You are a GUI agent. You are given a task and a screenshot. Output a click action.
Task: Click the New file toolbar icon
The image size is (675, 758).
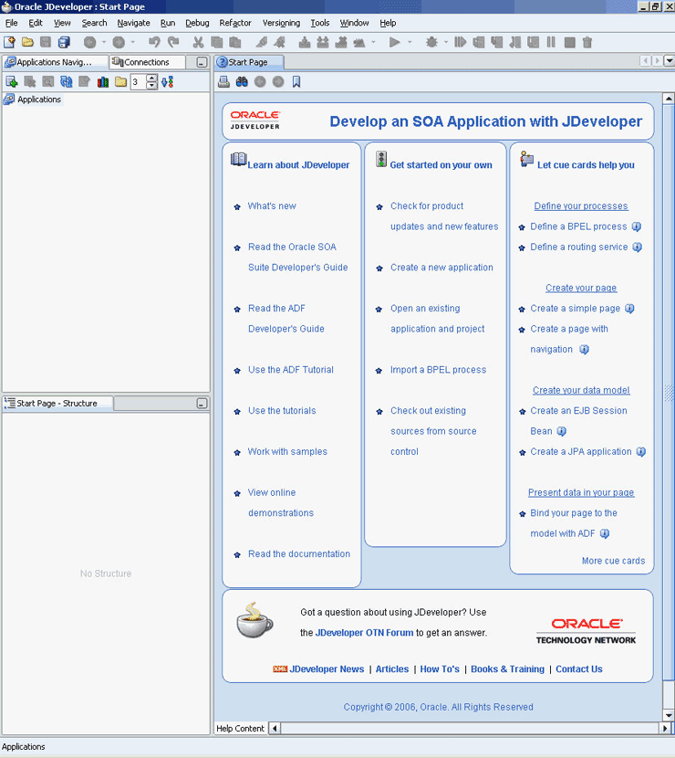click(x=9, y=42)
